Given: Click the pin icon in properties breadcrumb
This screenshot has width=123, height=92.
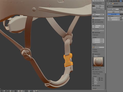Looking at the screenshot, I should 108,4.
